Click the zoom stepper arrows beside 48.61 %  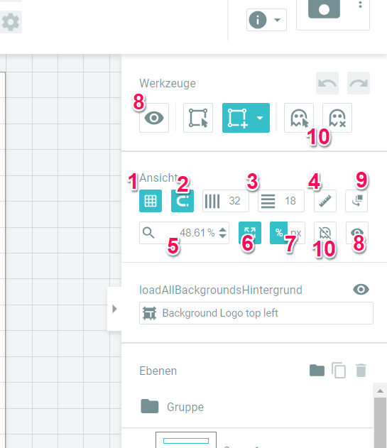(223, 233)
